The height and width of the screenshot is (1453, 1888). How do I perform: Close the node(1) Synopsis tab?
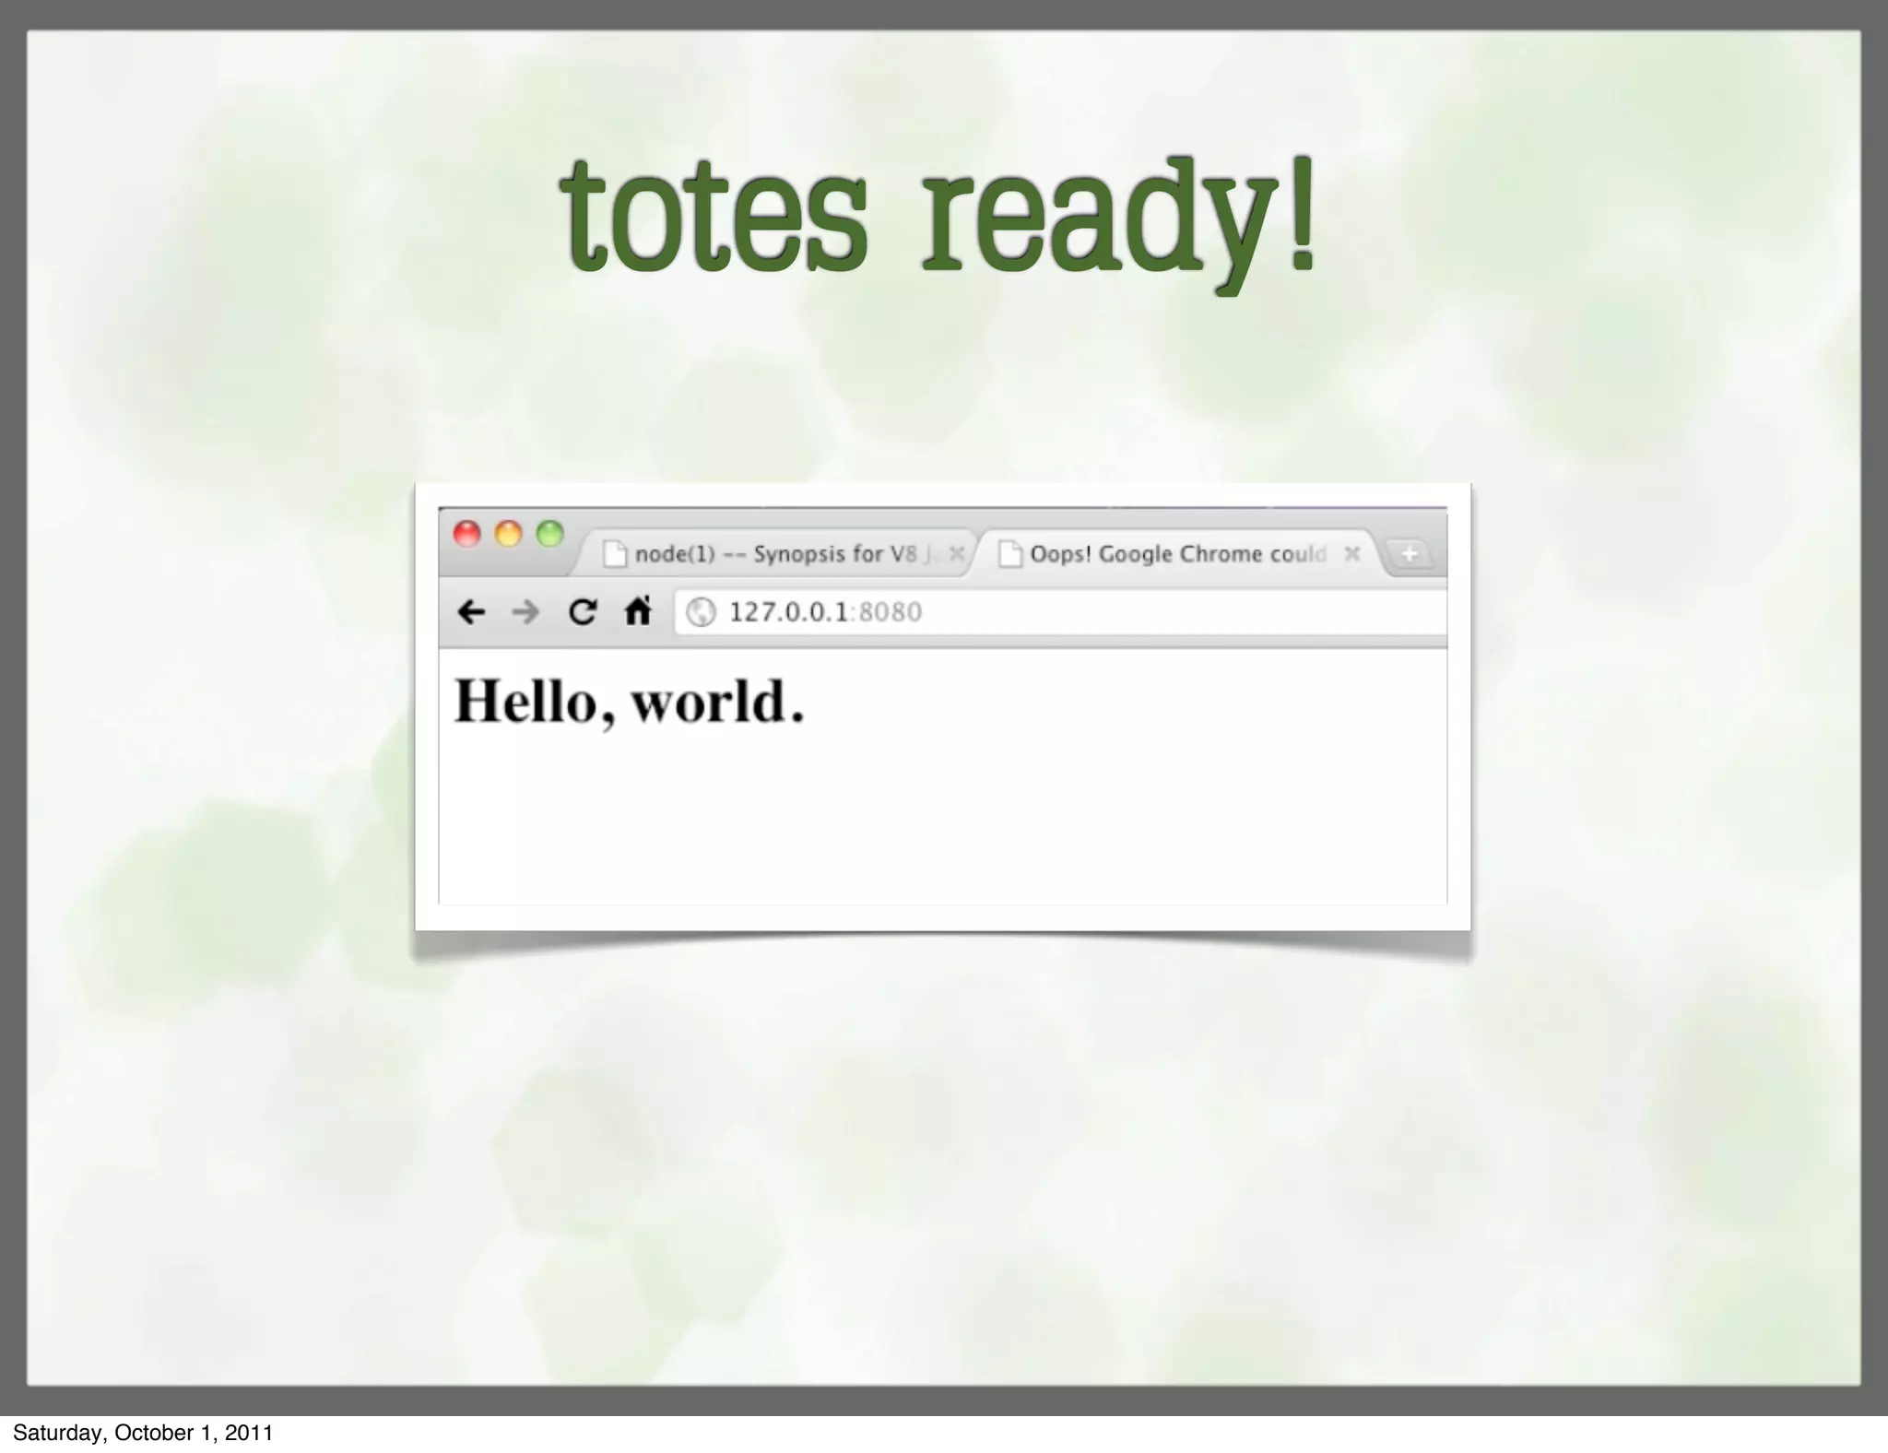point(957,553)
